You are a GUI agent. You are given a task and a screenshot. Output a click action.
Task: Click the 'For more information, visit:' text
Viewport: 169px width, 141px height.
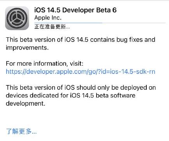[x=44, y=64]
